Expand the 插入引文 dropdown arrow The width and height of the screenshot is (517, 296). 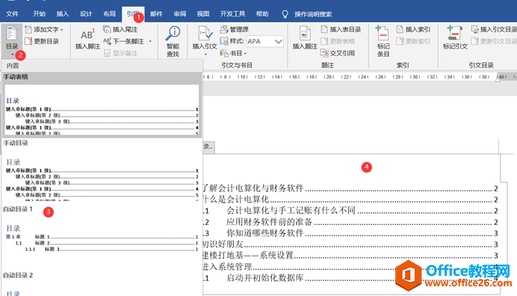205,55
